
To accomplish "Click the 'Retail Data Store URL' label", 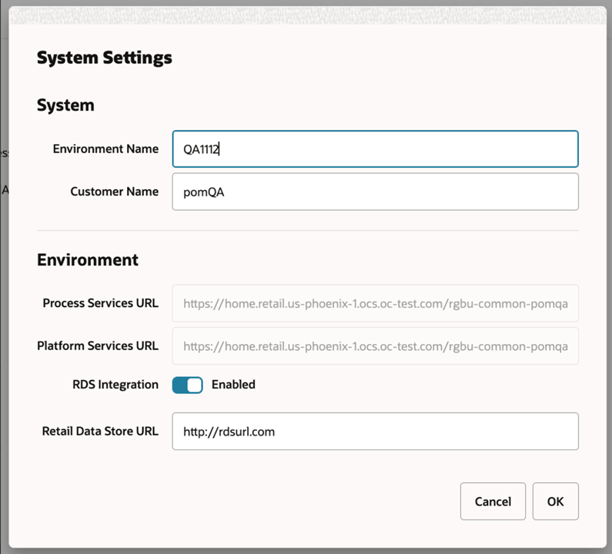I will click(100, 431).
